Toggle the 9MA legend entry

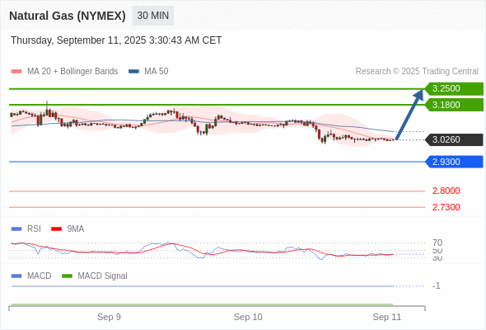(x=68, y=229)
